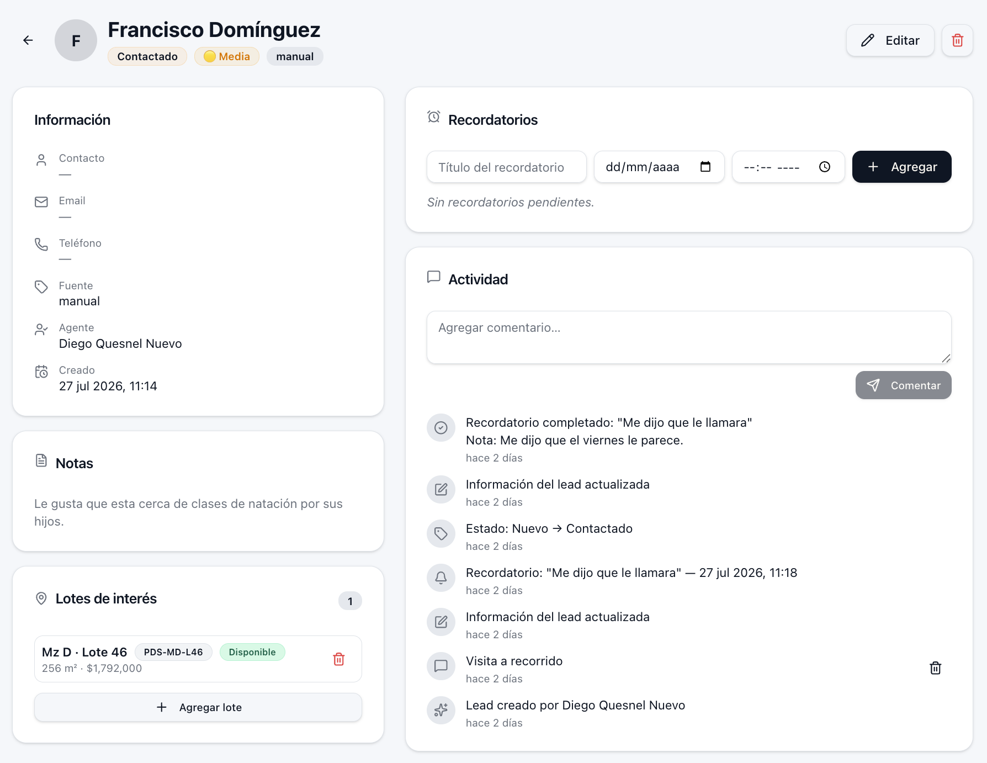The image size is (987, 763).
Task: Click the Actividad speech bubble icon
Action: coord(434,277)
